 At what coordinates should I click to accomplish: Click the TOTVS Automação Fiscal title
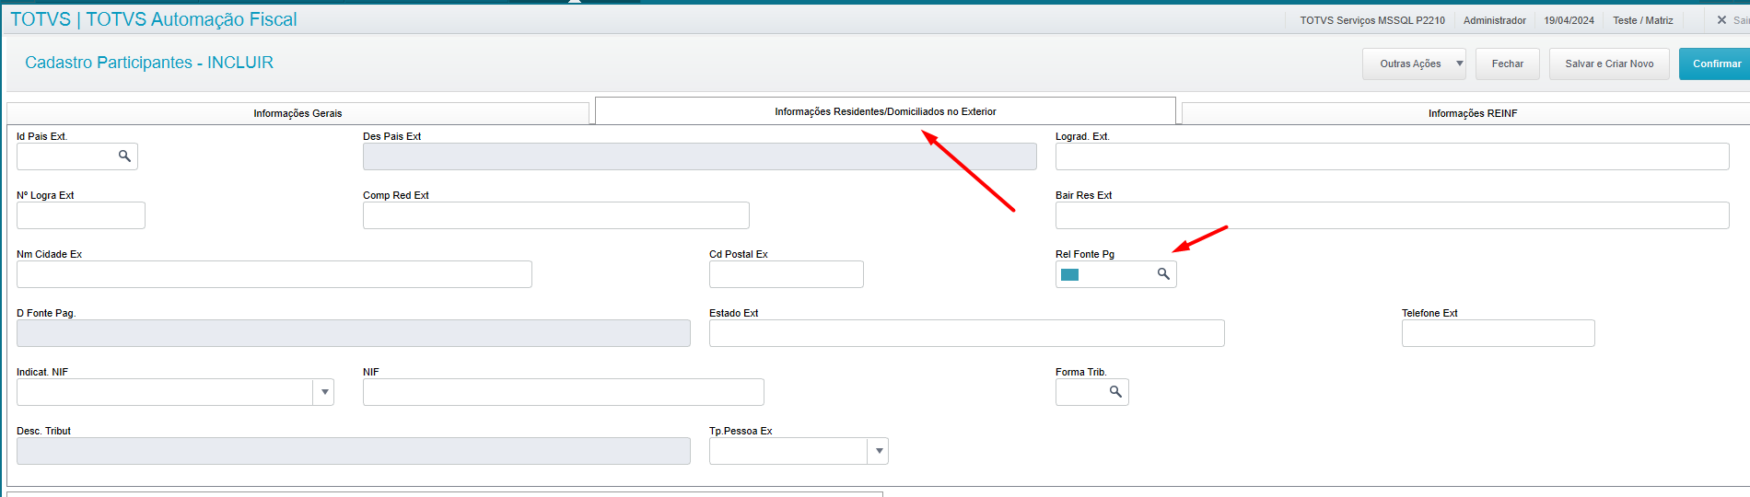(154, 19)
